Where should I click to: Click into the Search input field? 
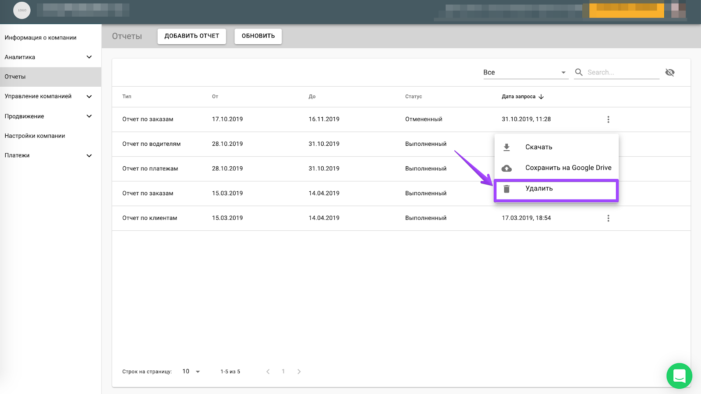(622, 73)
